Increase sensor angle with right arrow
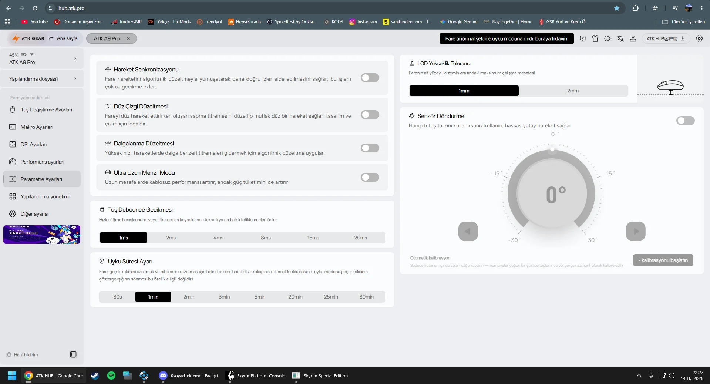Screen dimensions: 710x384 (636, 231)
